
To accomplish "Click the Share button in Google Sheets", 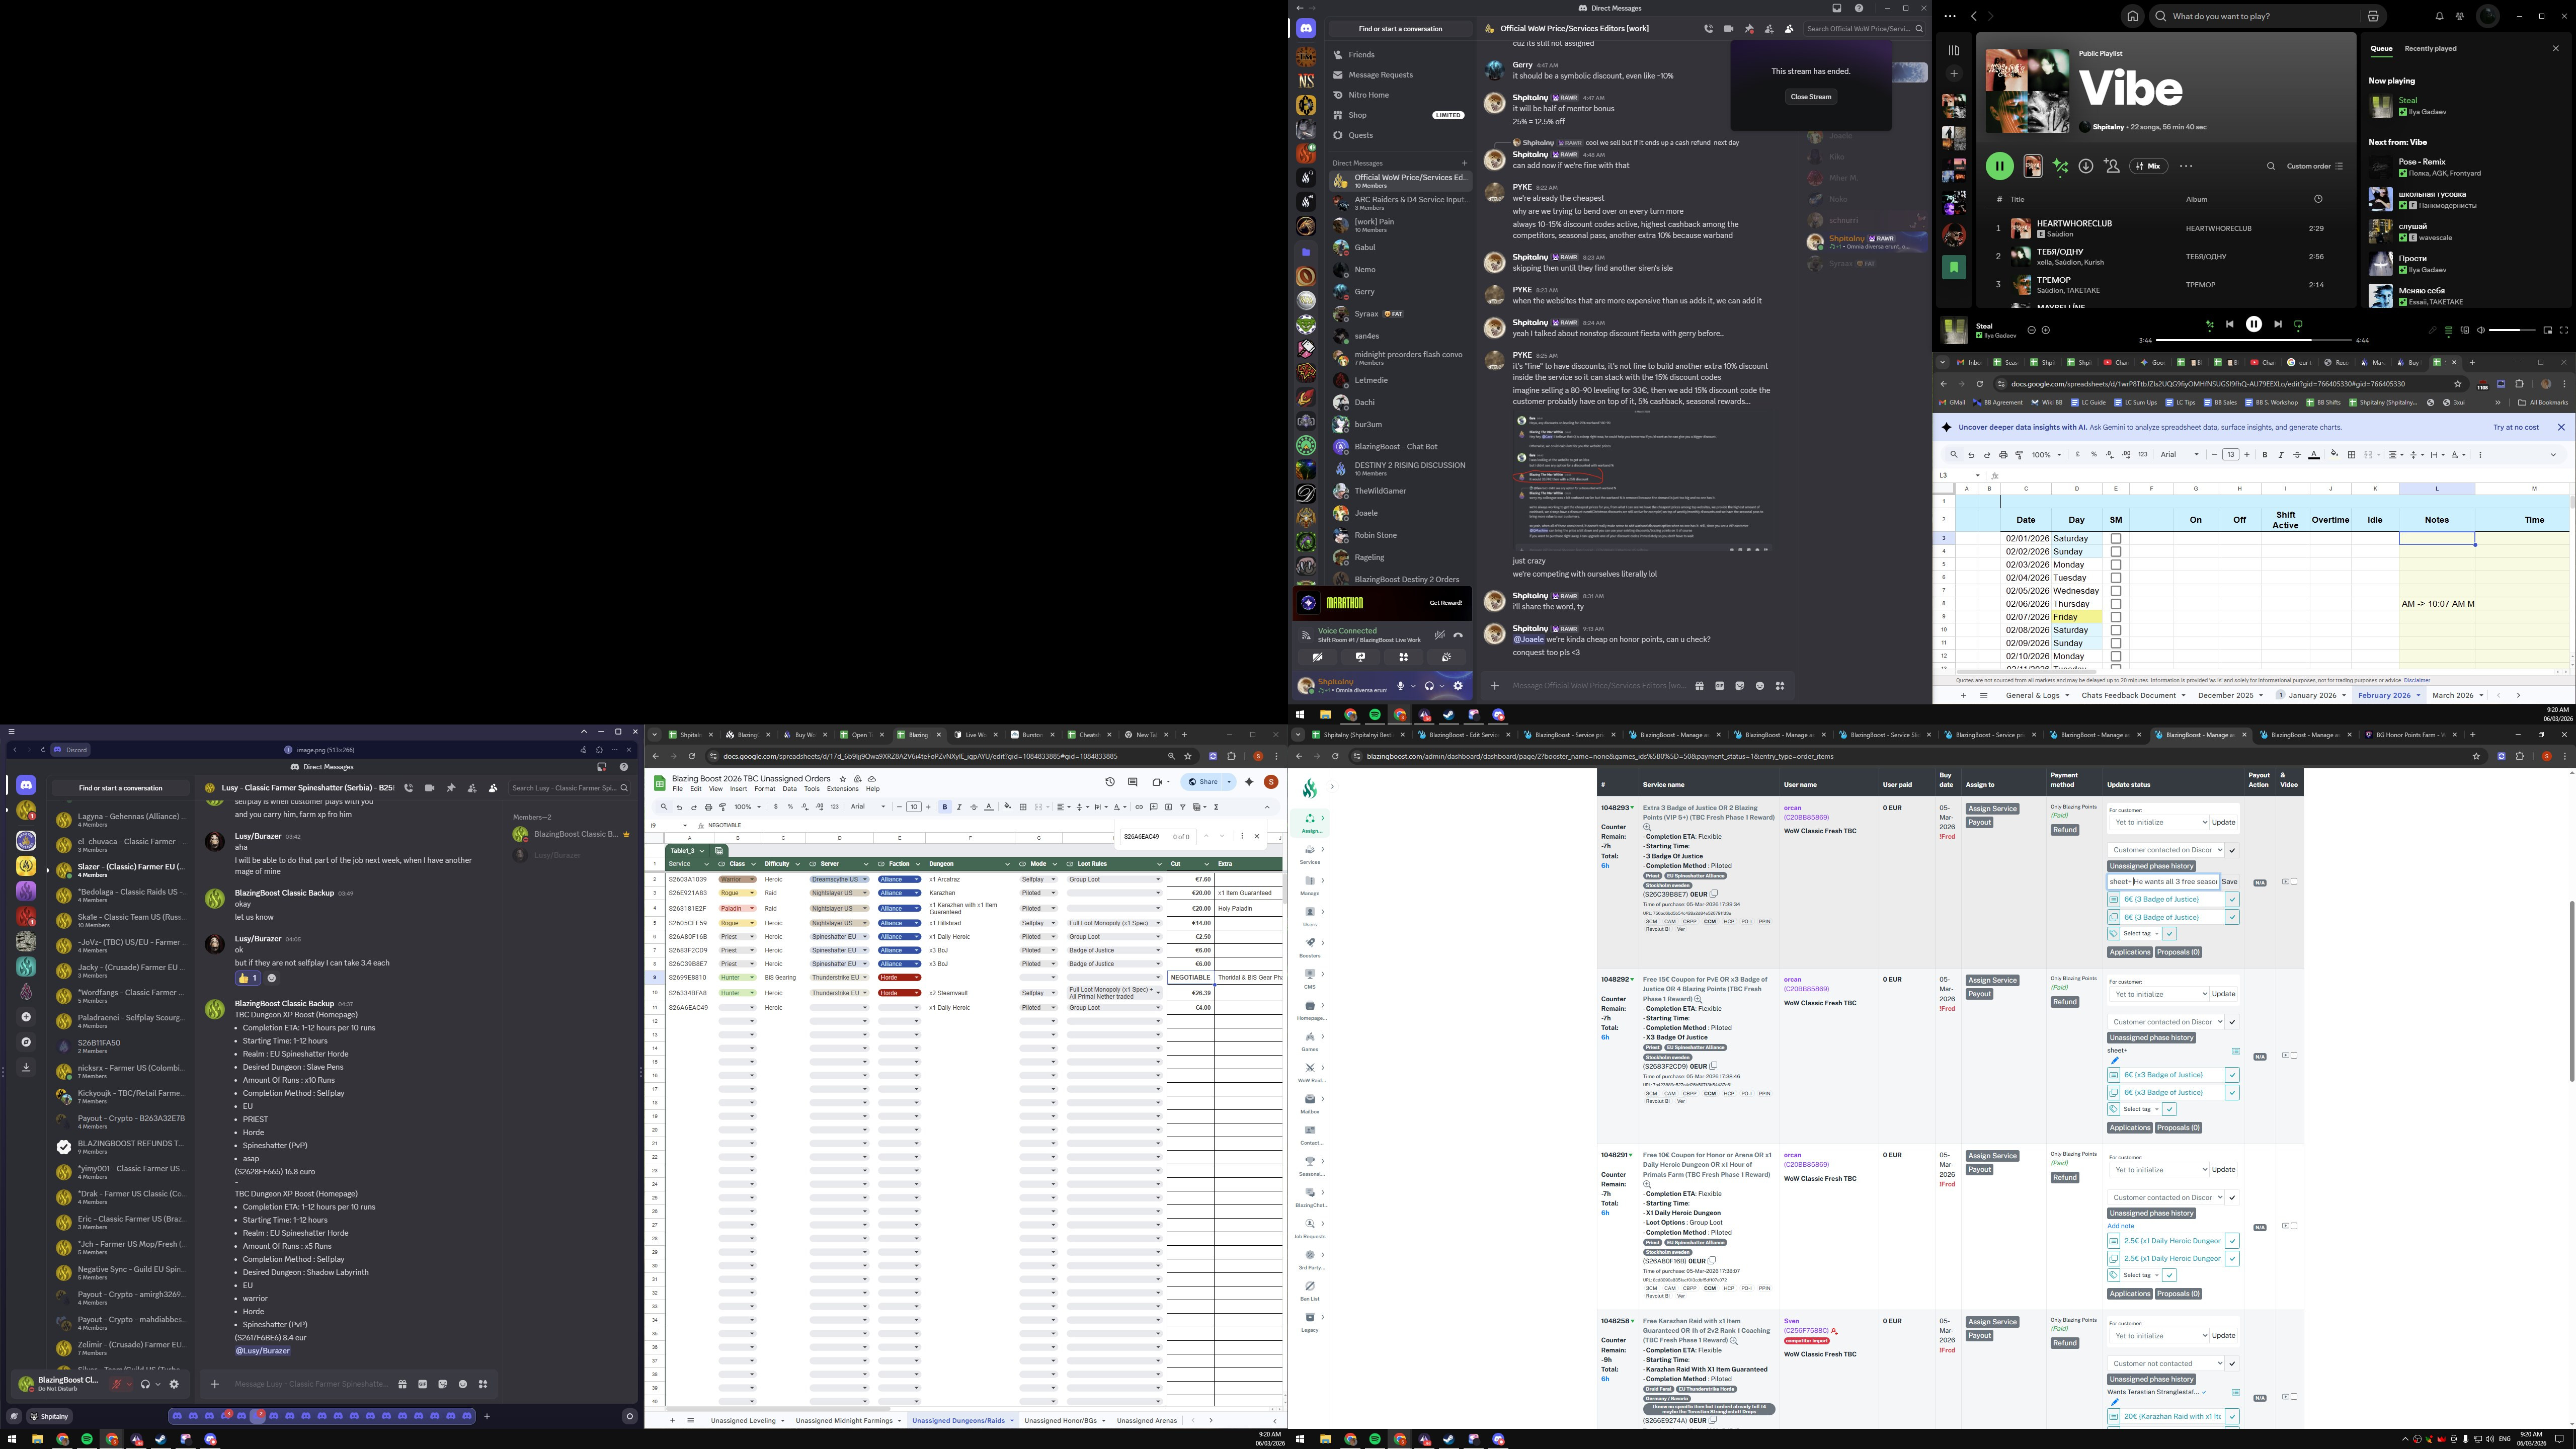I will coord(1203,782).
